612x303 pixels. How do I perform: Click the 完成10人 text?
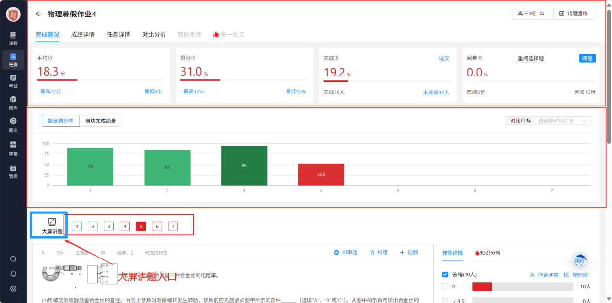[334, 92]
